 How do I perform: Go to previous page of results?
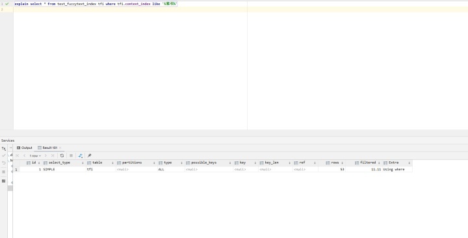(x=24, y=155)
